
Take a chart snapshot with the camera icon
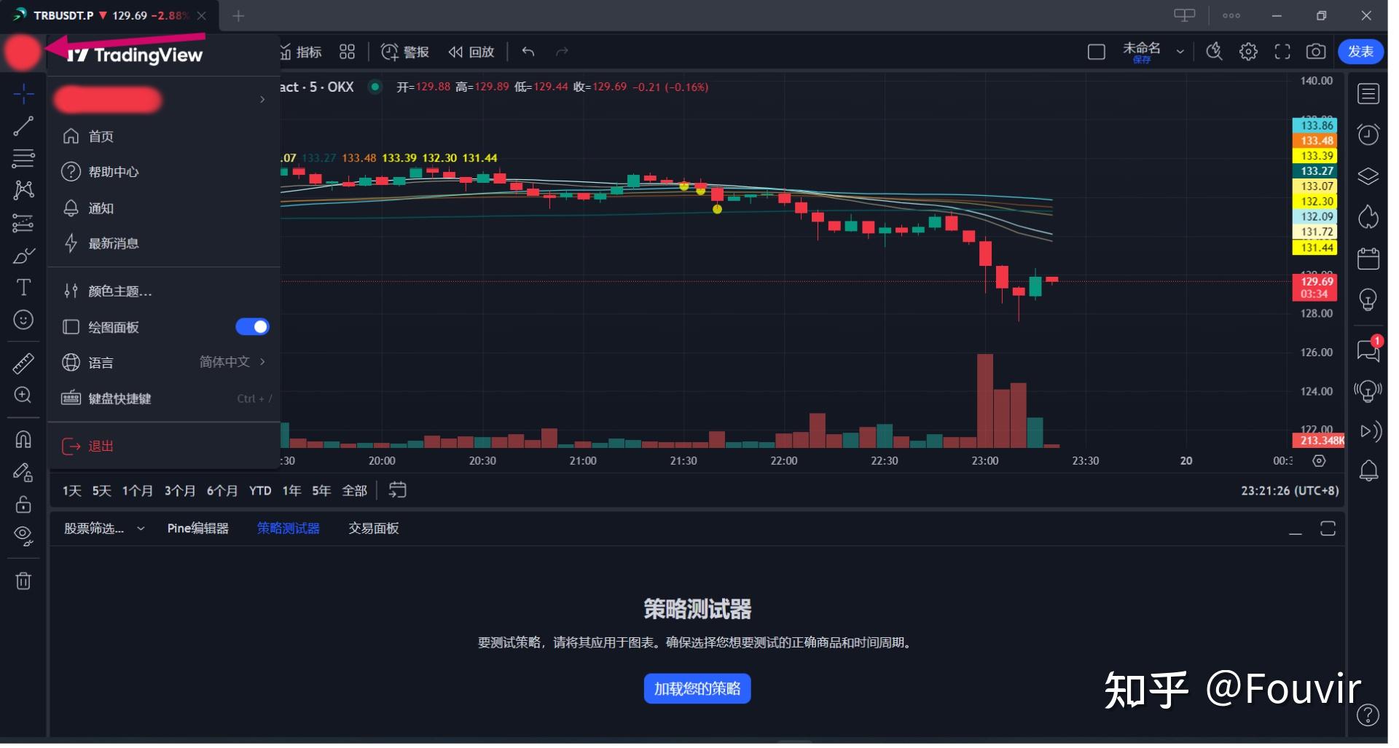coord(1314,52)
